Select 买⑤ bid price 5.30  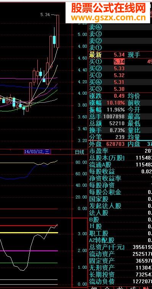119,89
